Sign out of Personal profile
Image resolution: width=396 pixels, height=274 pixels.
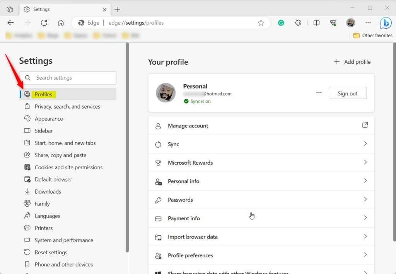click(348, 94)
